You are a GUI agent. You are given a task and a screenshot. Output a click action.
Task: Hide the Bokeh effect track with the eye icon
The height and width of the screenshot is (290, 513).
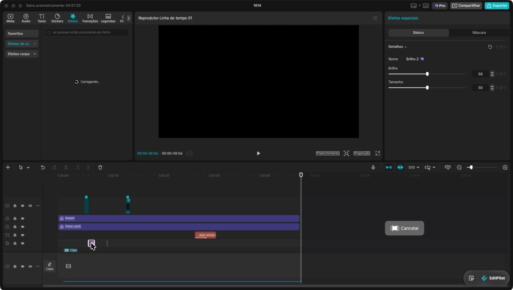pyautogui.click(x=23, y=218)
